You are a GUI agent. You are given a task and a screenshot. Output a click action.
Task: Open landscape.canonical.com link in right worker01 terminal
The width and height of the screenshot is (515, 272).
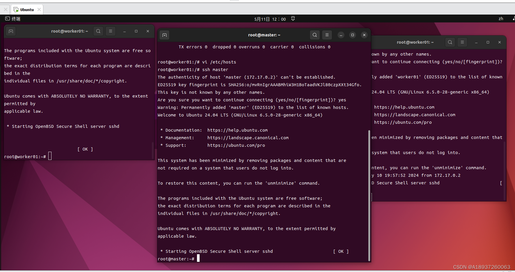tap(415, 115)
